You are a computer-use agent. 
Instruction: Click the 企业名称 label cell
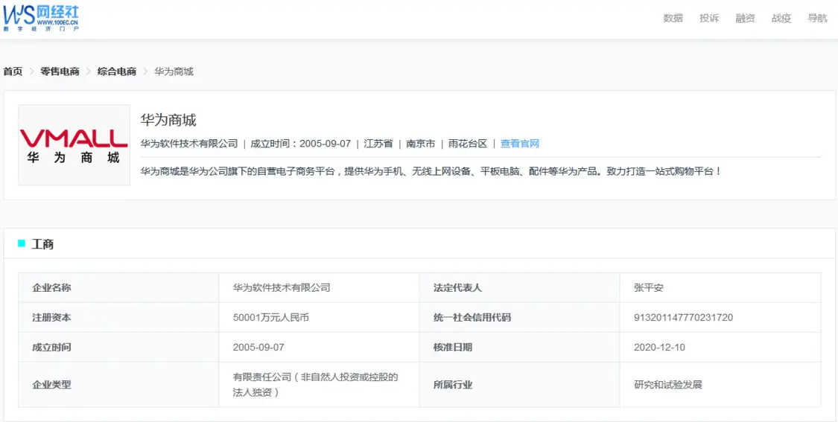[118, 288]
